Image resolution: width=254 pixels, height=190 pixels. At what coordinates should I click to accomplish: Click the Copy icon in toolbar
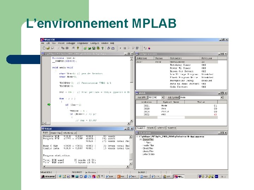[63, 48]
